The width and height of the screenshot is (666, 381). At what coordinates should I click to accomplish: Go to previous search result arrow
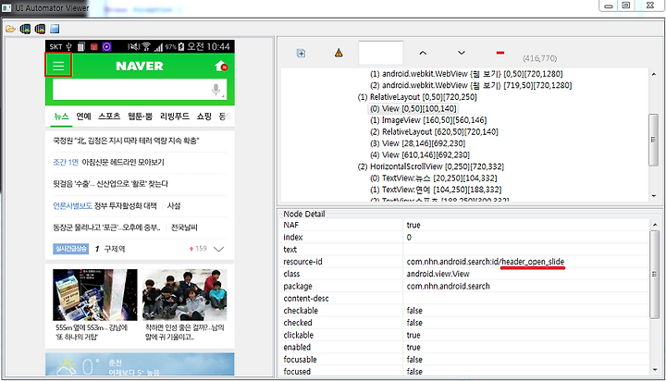pos(423,53)
